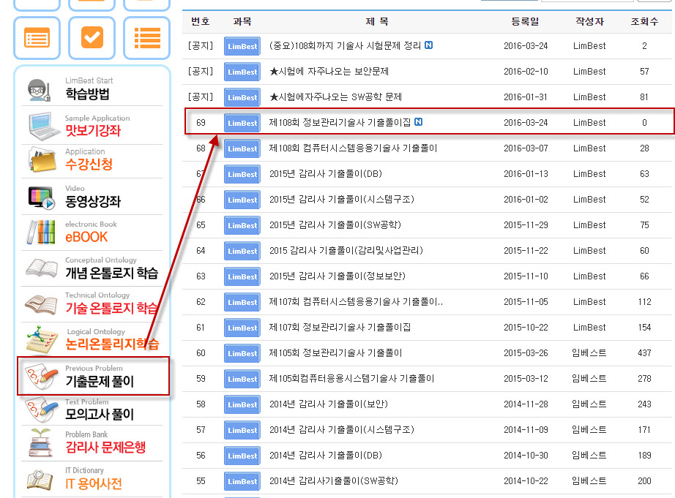Click the checklist icon beside Logical Ontology
Screen dimensions: 675x498
point(42,340)
